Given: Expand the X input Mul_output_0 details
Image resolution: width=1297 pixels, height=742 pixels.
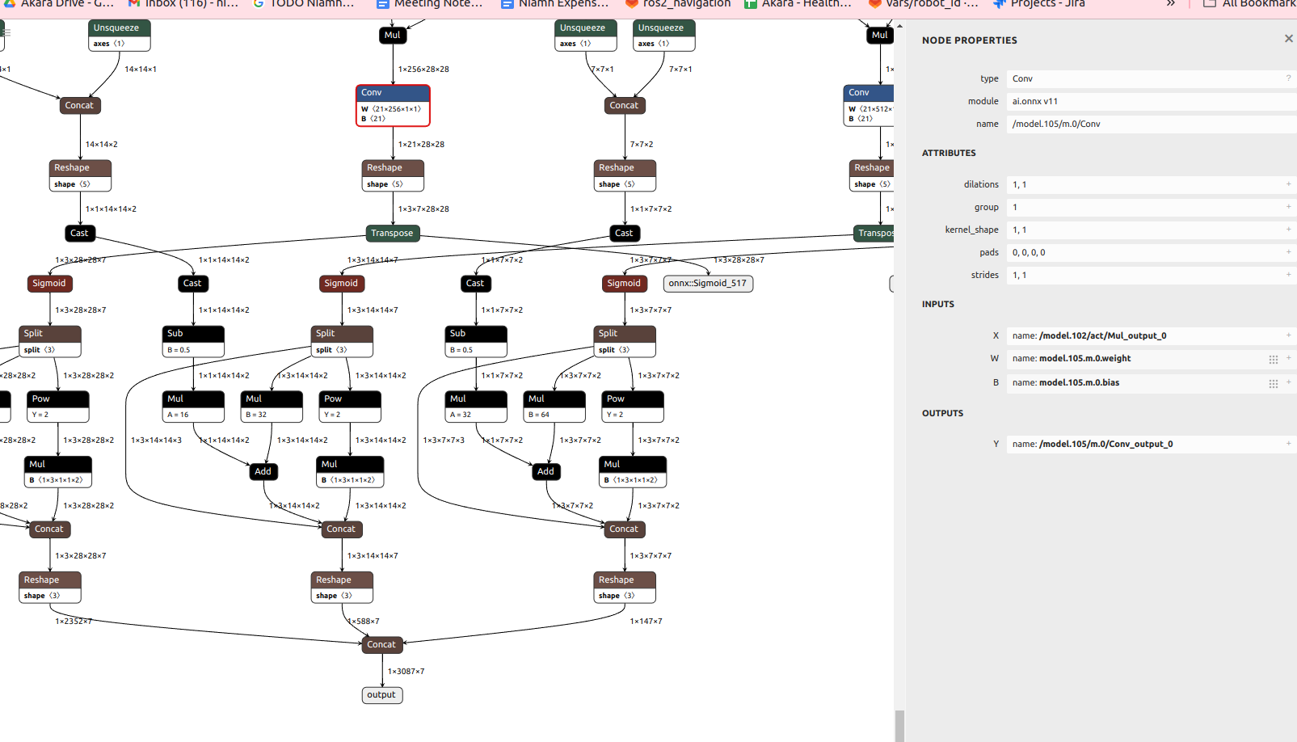Looking at the screenshot, I should coord(1288,335).
